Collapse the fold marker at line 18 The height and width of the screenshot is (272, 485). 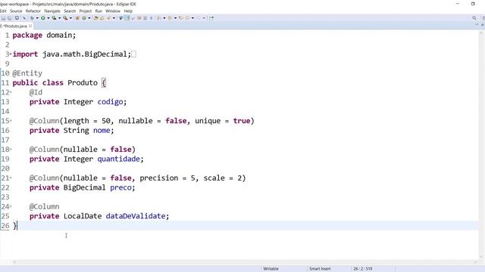11,150
